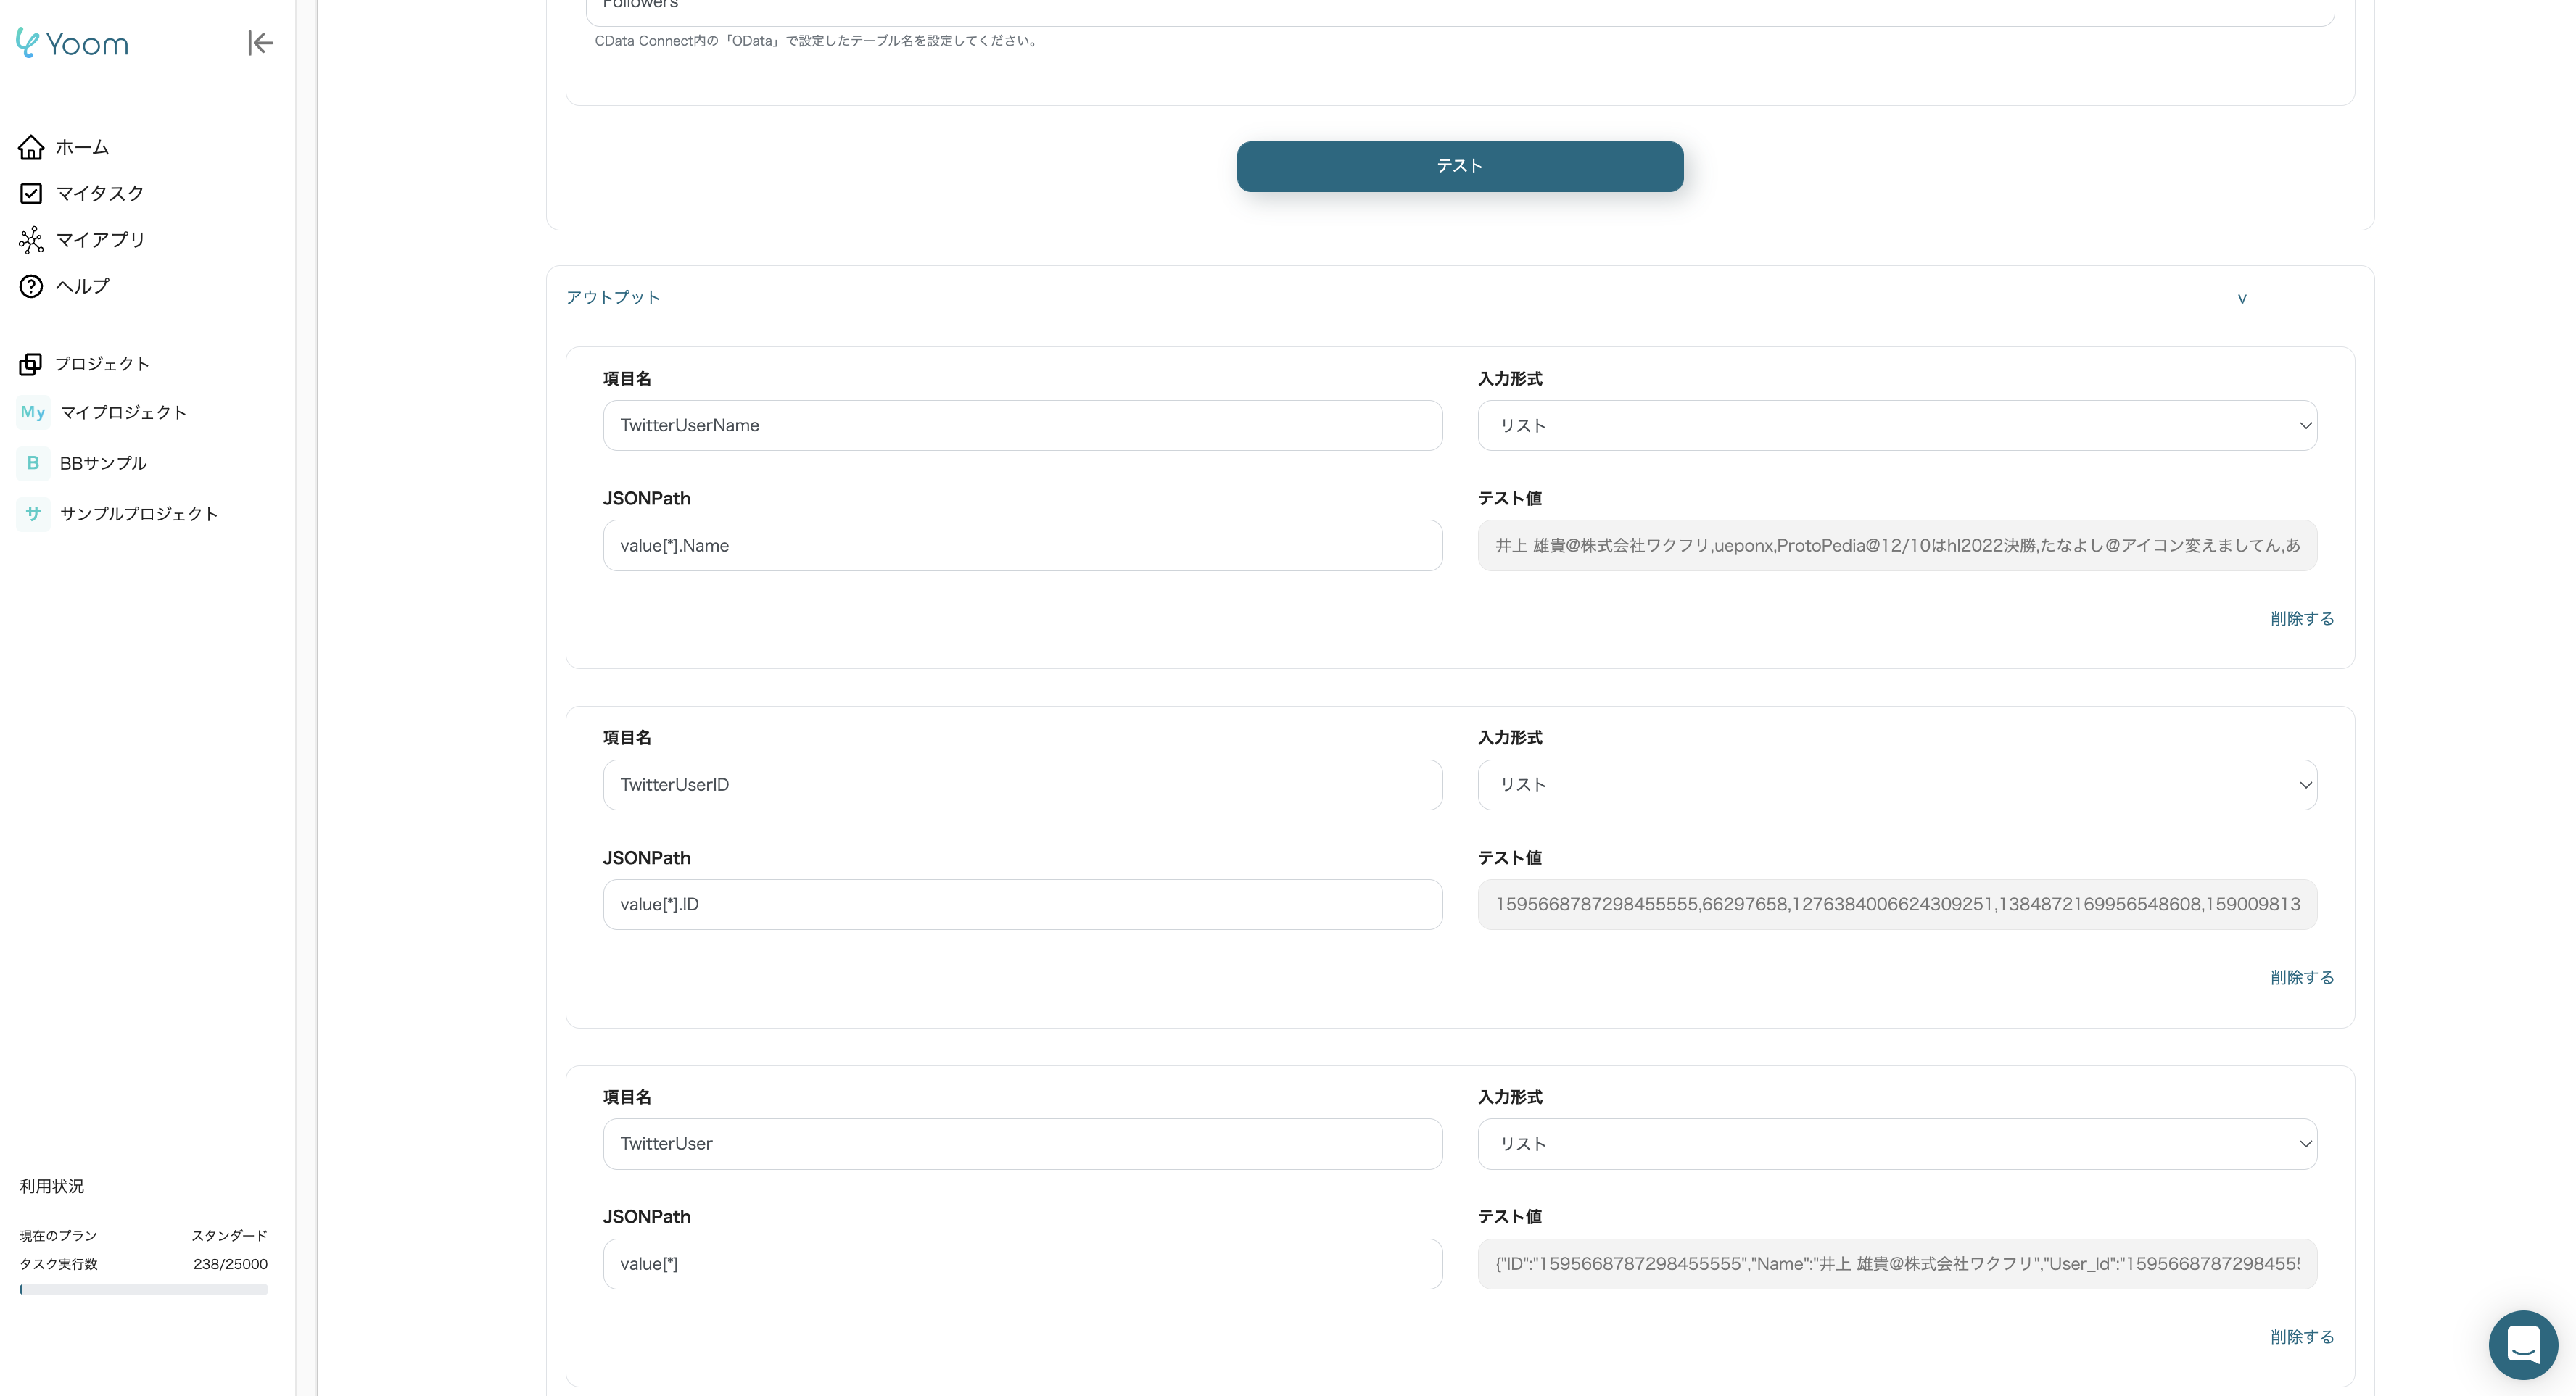The height and width of the screenshot is (1396, 2576).
Task: Open サンプルプロジェクト in sidebar
Action: tap(138, 514)
